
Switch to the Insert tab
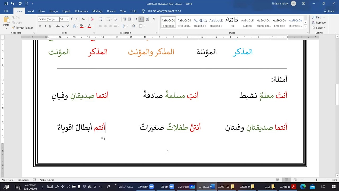coord(31,11)
